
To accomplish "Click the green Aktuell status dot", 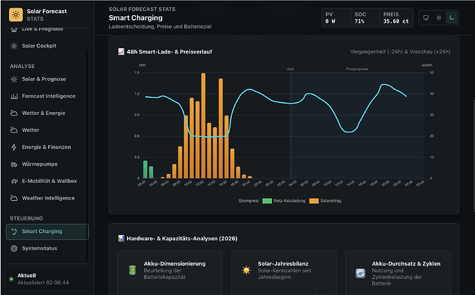I will [11, 279].
